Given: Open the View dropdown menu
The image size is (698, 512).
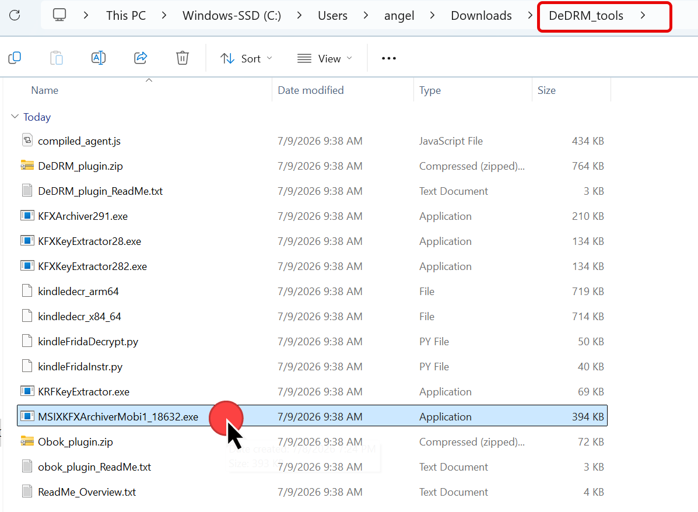Looking at the screenshot, I should point(325,58).
